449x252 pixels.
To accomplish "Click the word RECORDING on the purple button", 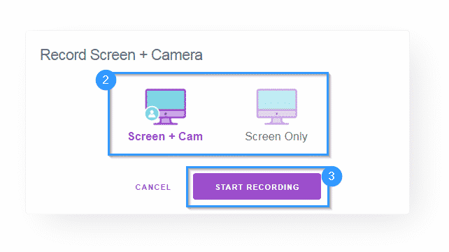I will 273,187.
